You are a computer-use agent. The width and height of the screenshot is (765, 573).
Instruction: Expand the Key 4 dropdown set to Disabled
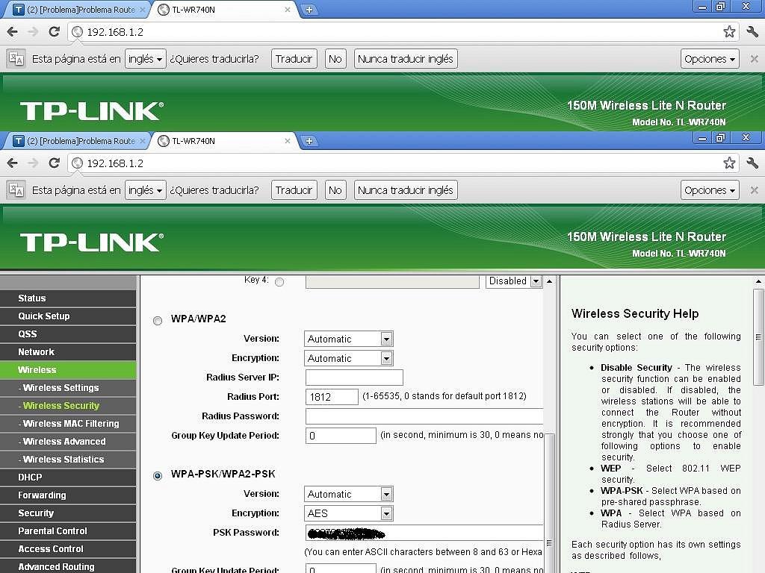(x=514, y=281)
